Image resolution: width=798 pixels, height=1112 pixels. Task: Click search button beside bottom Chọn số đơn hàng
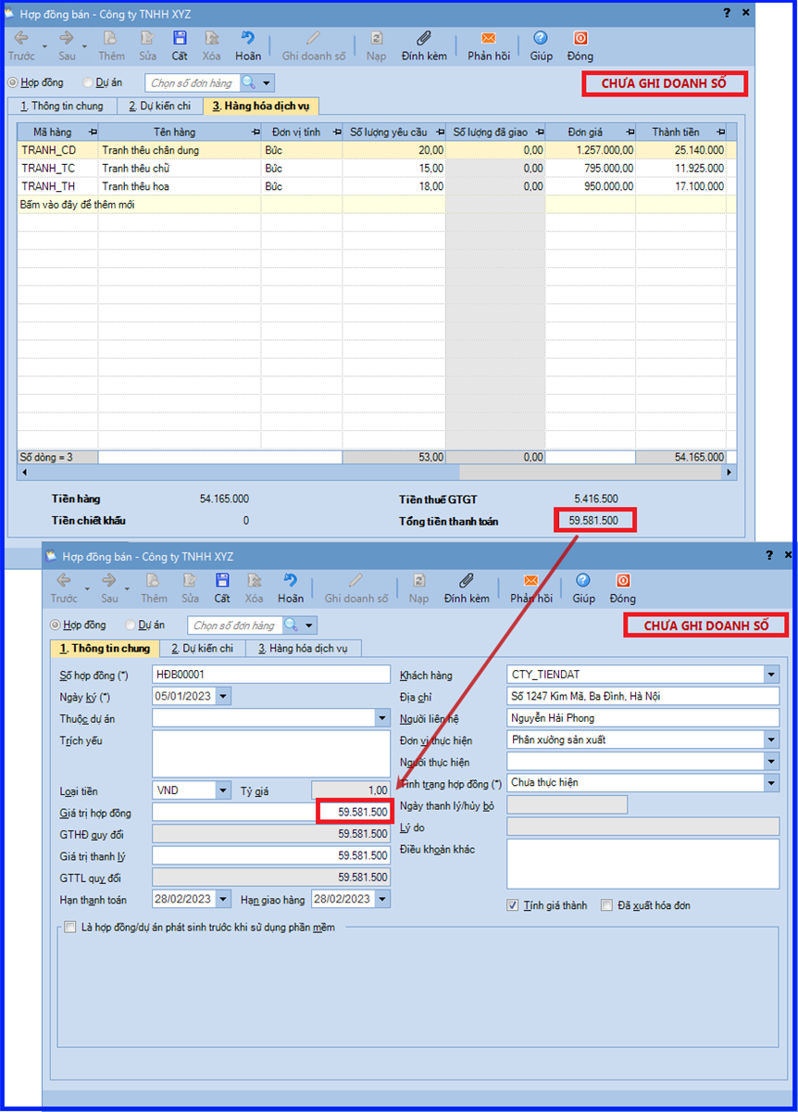(291, 625)
